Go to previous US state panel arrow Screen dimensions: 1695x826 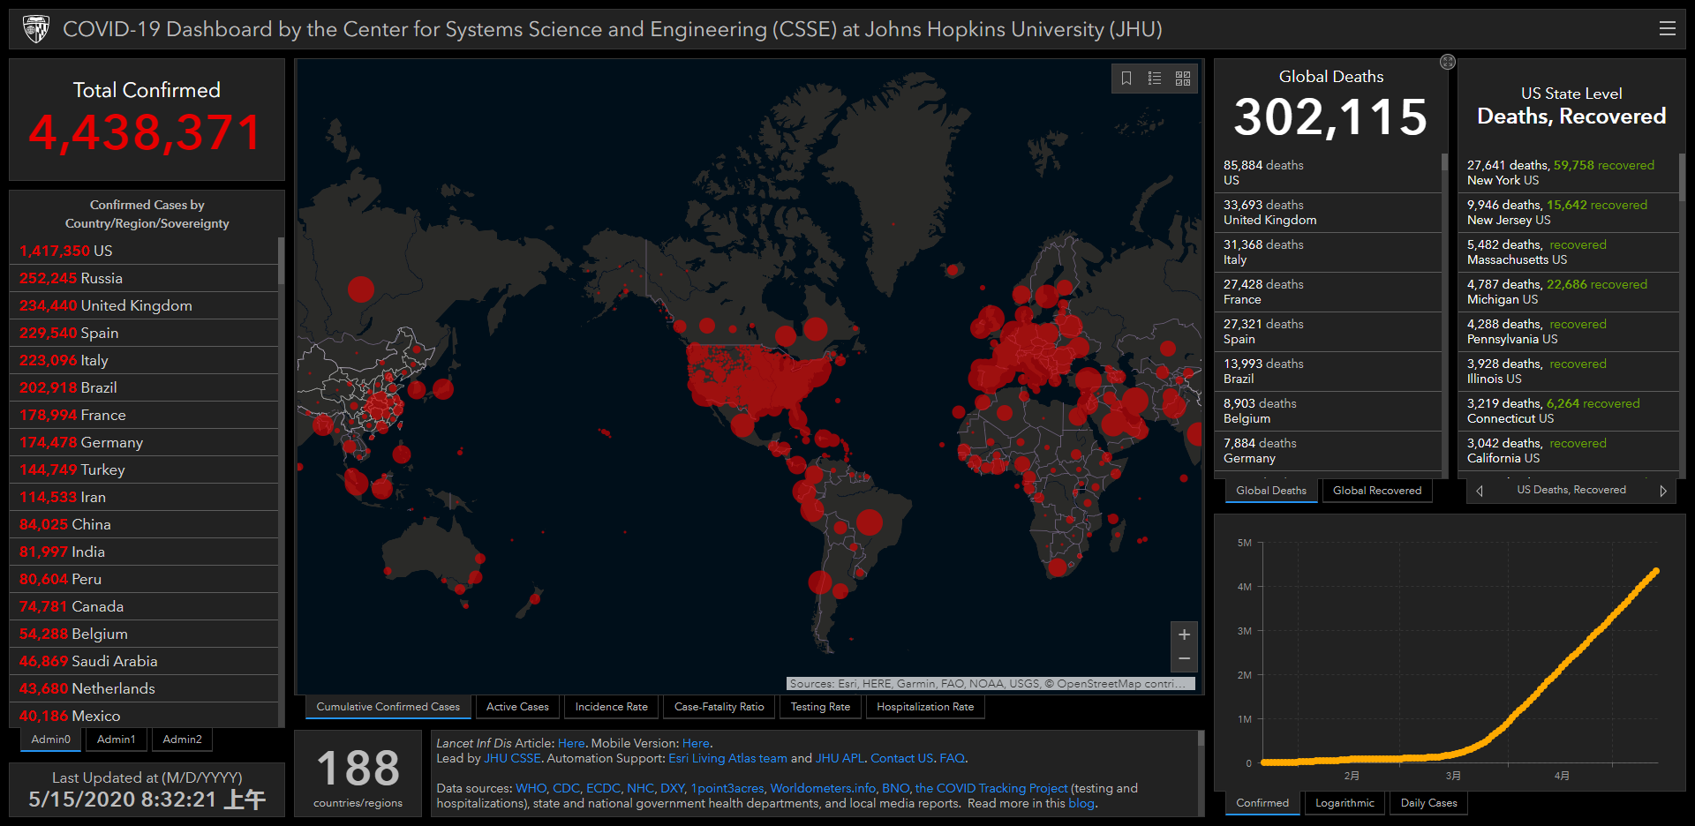coord(1480,491)
